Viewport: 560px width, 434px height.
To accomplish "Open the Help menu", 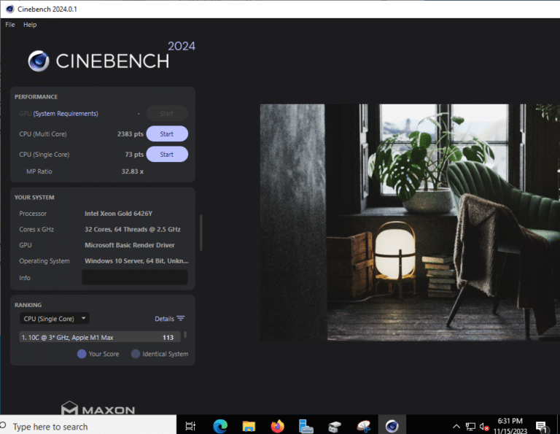I will pos(30,25).
